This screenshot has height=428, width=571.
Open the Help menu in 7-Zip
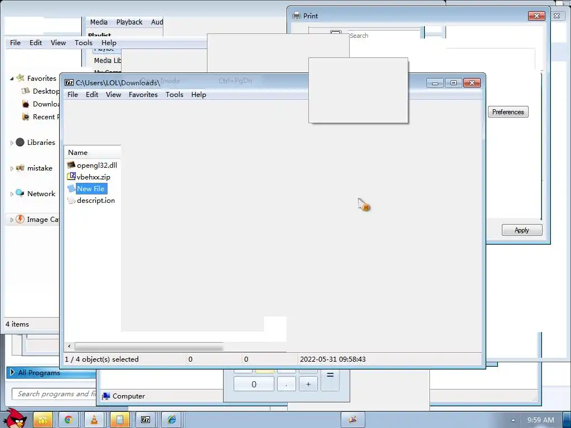[x=199, y=95]
